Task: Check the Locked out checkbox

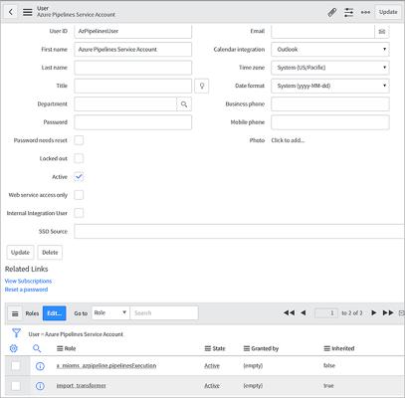Action: click(x=79, y=158)
